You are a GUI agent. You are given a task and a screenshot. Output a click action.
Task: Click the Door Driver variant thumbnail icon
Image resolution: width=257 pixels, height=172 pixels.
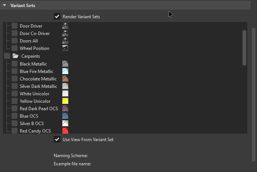pos(65,26)
